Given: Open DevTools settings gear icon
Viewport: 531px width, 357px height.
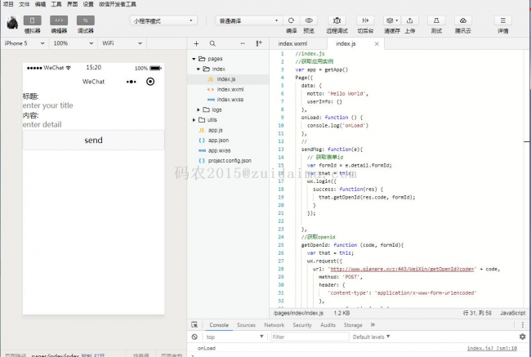Looking at the screenshot, I should click(x=522, y=336).
